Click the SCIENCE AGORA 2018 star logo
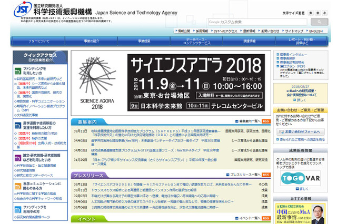The height and width of the screenshot is (224, 337). (x=97, y=76)
